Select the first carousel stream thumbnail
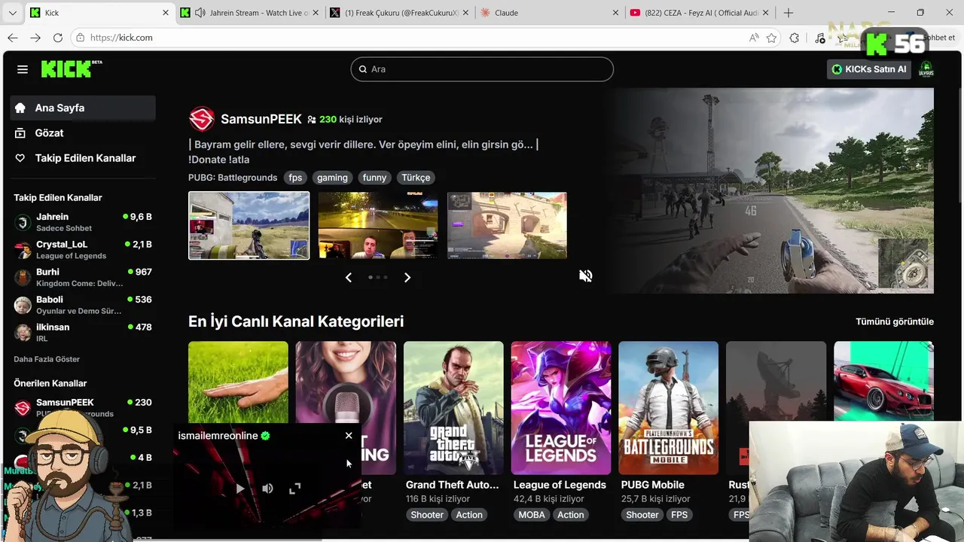Image resolution: width=964 pixels, height=542 pixels. (x=249, y=225)
